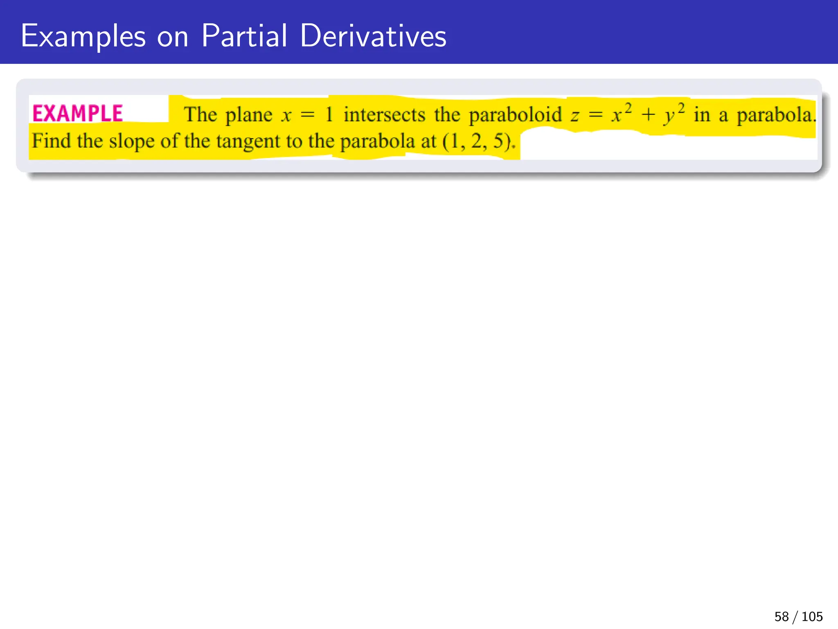Click the words "intersects the paraboloid"
The height and width of the screenshot is (629, 838).
453,115
